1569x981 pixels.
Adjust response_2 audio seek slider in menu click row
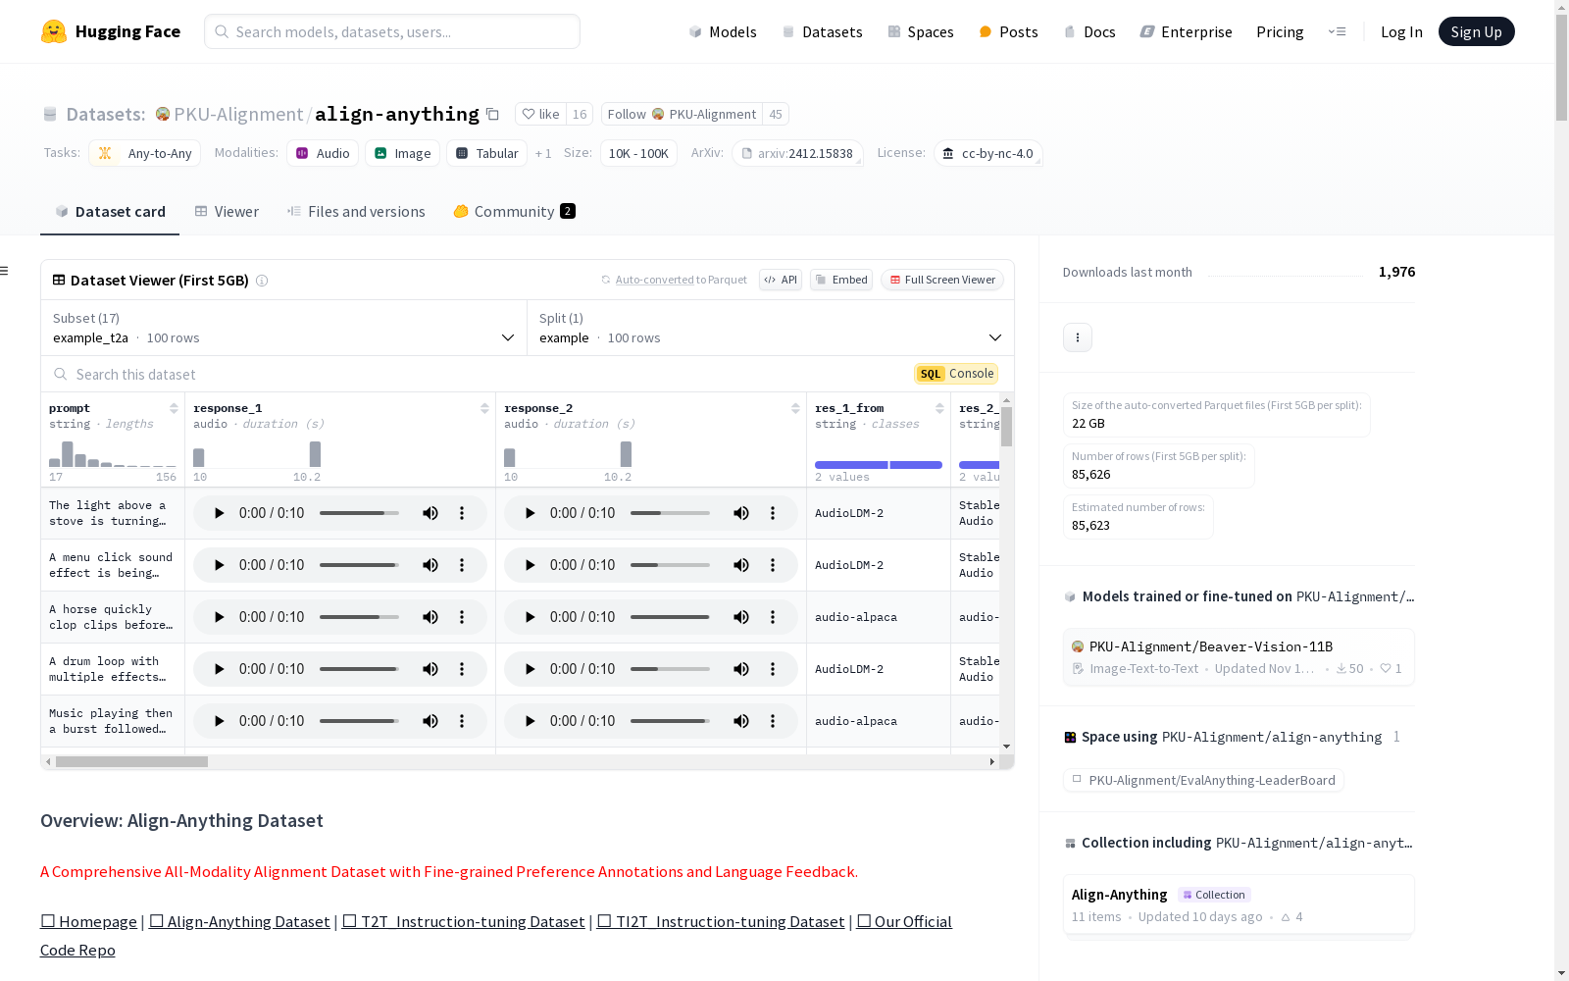pyautogui.click(x=670, y=565)
